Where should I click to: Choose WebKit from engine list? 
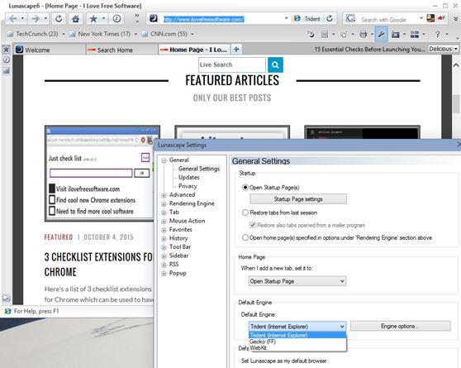(x=297, y=347)
